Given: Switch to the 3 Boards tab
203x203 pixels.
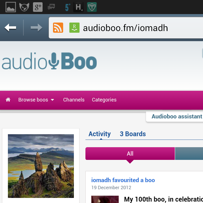Looking at the screenshot, I should point(133,134).
